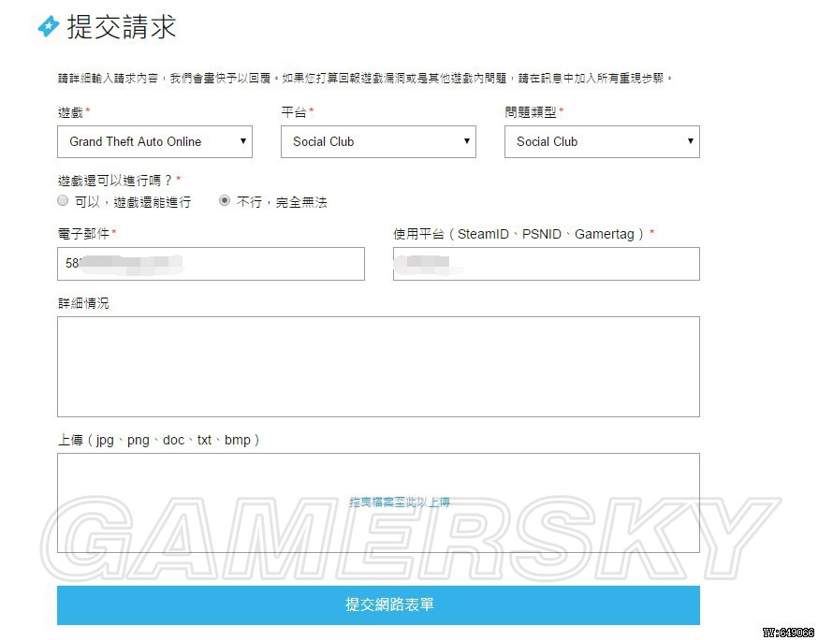Click the 電子郵件 field label
This screenshot has width=818, height=640.
pyautogui.click(x=83, y=234)
